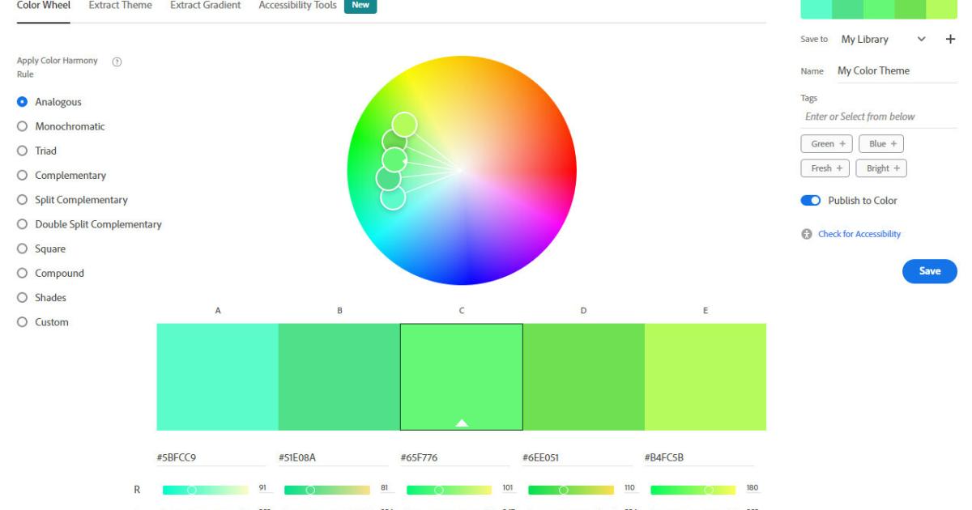Viewport: 972px width, 510px height.
Task: Click the R slider for color E
Action: click(693, 490)
